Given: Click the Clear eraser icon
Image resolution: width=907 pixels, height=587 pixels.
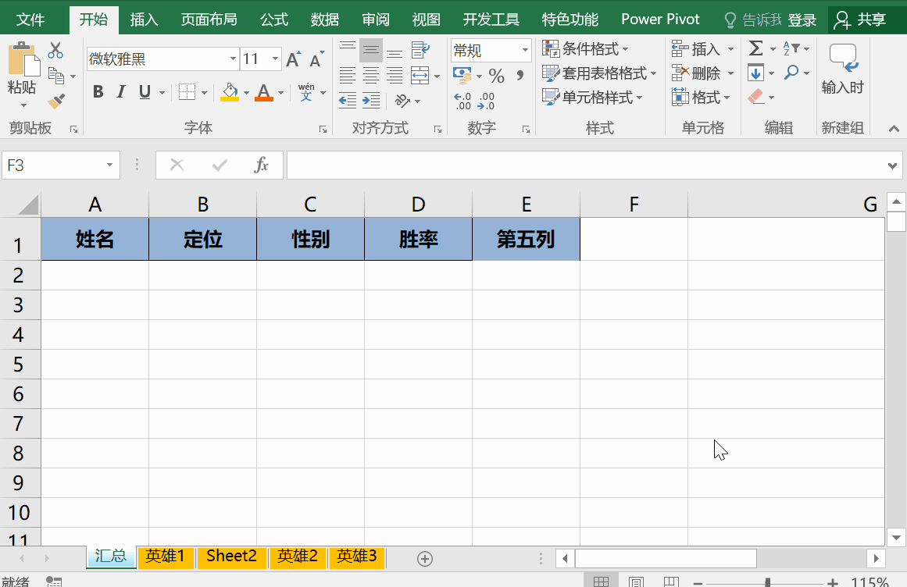Looking at the screenshot, I should pos(756,97).
